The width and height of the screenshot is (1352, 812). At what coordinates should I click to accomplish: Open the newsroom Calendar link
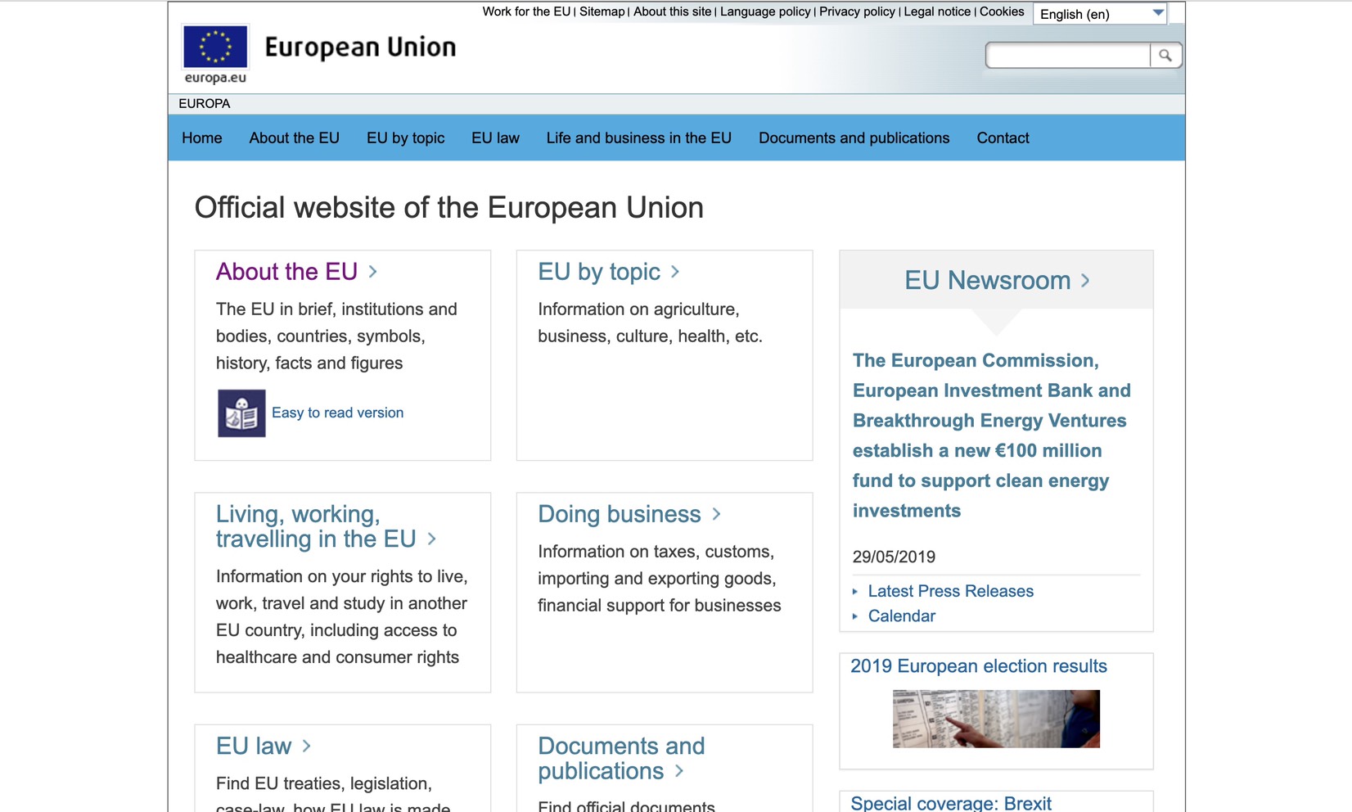click(902, 616)
